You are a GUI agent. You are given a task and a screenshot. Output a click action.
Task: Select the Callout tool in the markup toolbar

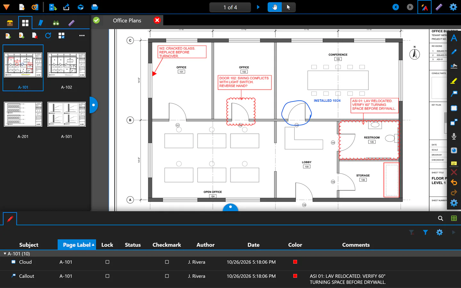pos(454,94)
